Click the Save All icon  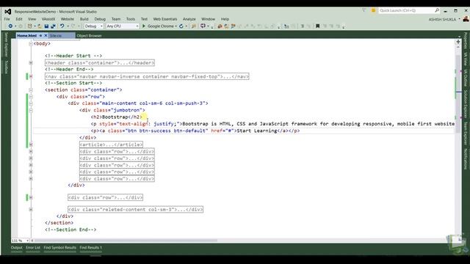53,26
